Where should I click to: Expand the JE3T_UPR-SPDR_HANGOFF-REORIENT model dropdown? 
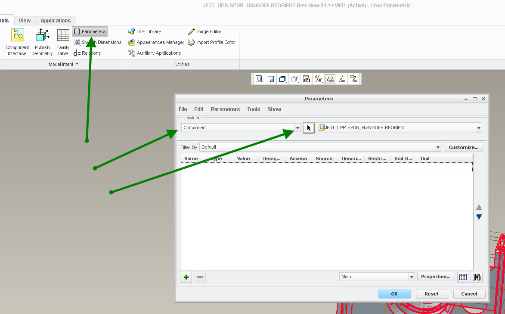pyautogui.click(x=479, y=128)
